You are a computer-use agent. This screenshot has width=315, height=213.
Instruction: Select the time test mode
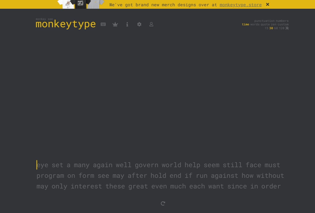(x=245, y=25)
